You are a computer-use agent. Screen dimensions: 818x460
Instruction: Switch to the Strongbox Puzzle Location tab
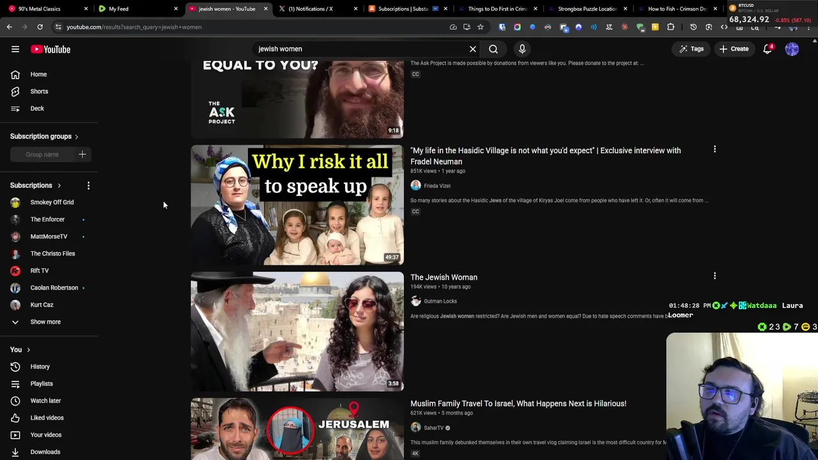click(587, 9)
